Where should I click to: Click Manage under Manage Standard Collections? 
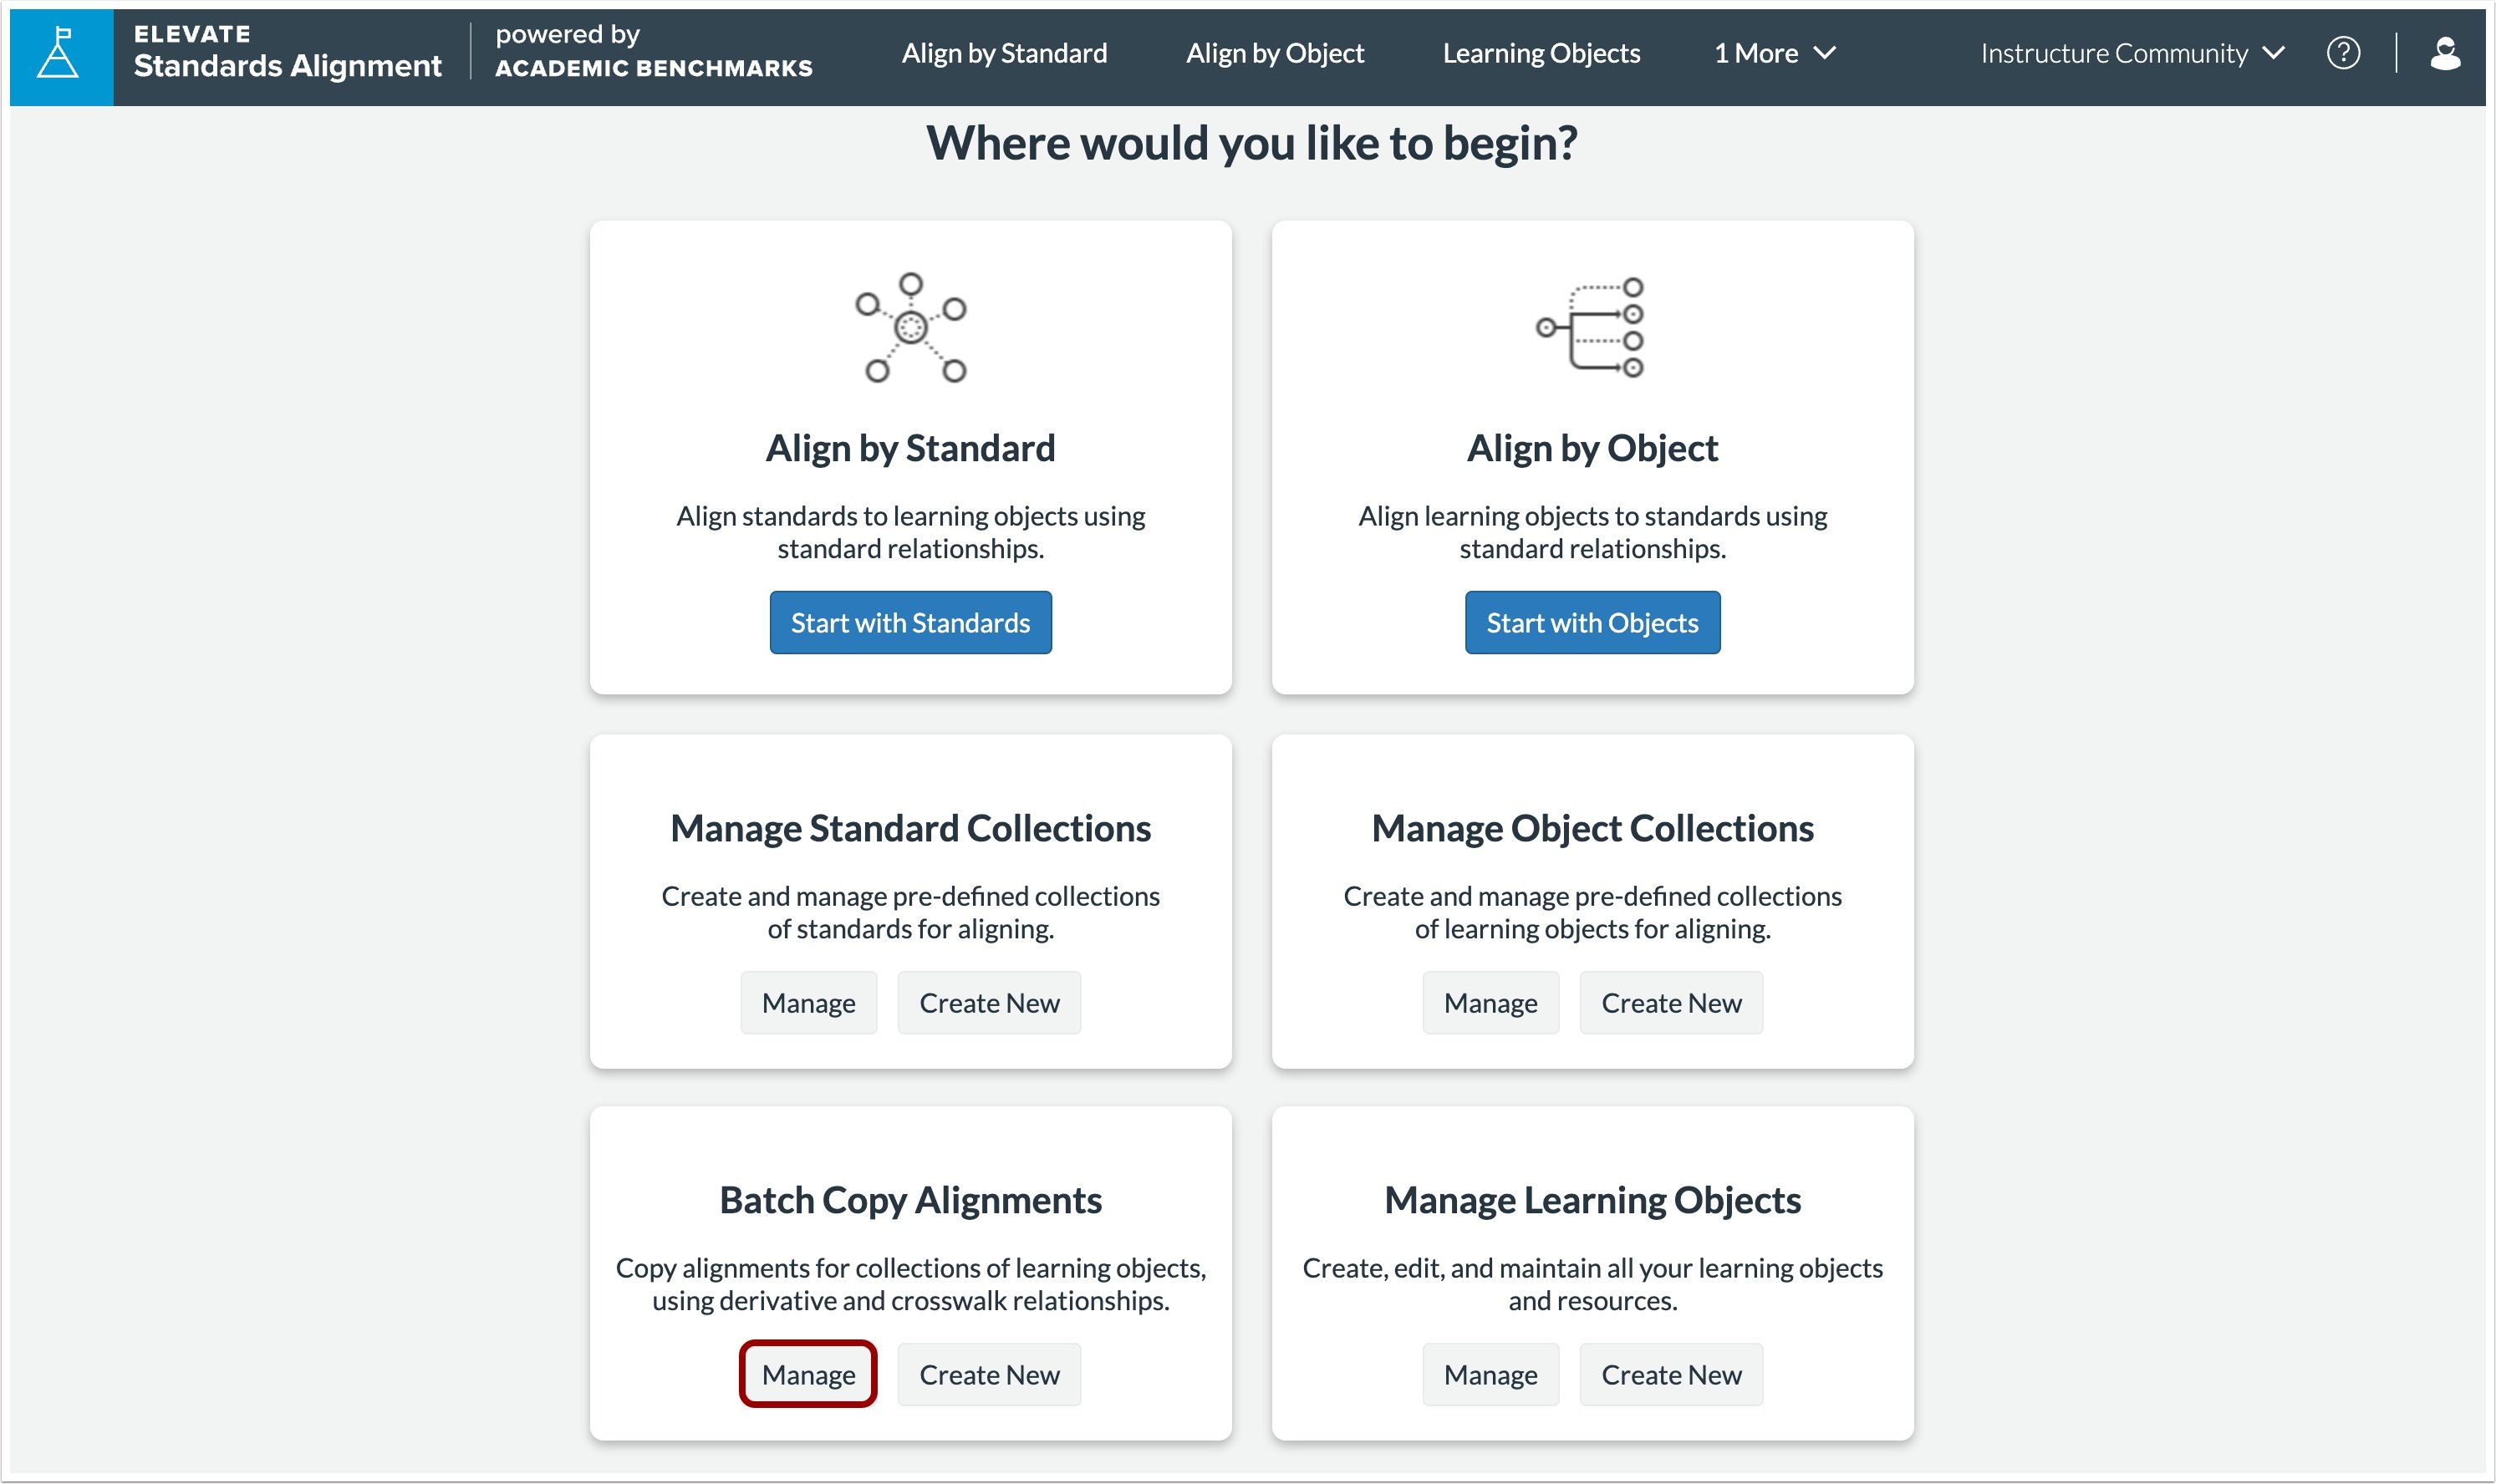[808, 1002]
